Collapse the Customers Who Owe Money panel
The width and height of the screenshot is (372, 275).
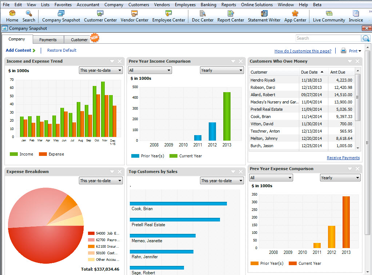[x=350, y=61]
